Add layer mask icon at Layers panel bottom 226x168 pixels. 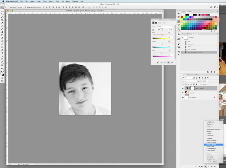coord(202,166)
